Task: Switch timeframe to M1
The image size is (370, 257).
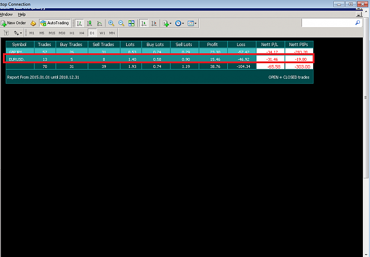Action: 31,33
